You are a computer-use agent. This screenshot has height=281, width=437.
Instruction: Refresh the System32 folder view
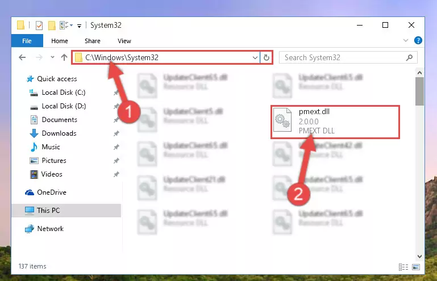point(267,58)
